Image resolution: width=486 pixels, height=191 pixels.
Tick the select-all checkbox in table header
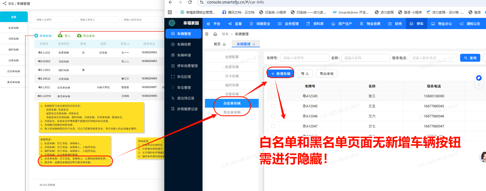(273, 86)
